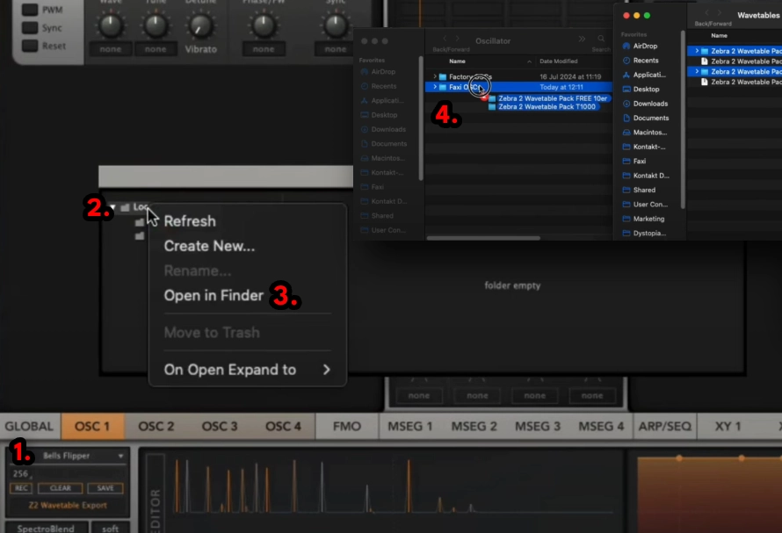Expand the Factory folder in Finder
The height and width of the screenshot is (533, 782).
click(434, 77)
